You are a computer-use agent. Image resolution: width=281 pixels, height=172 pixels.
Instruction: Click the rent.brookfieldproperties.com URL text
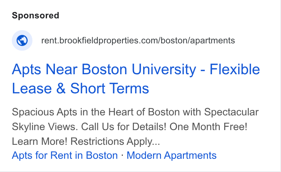click(x=138, y=40)
